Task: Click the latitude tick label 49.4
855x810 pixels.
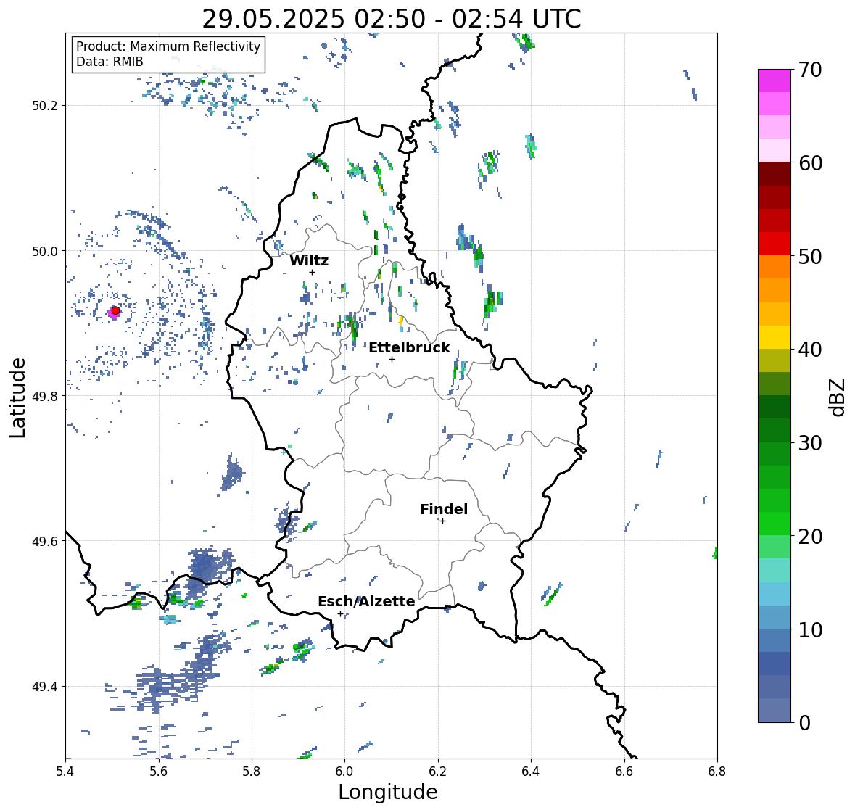Action: tap(45, 687)
